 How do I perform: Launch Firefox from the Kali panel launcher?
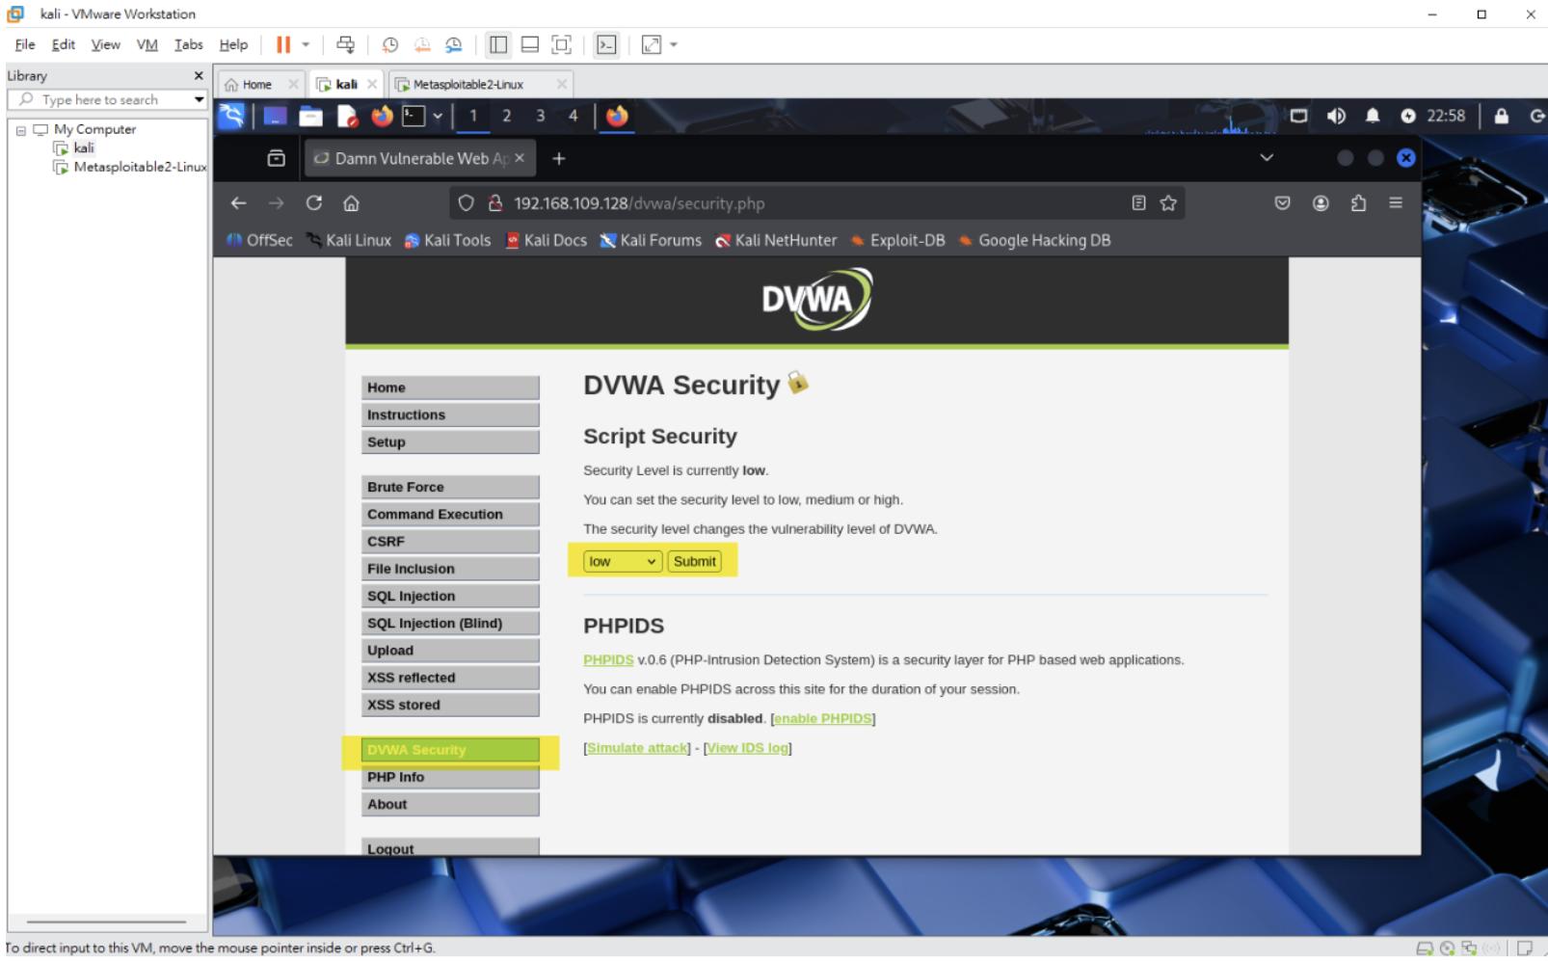pos(383,116)
